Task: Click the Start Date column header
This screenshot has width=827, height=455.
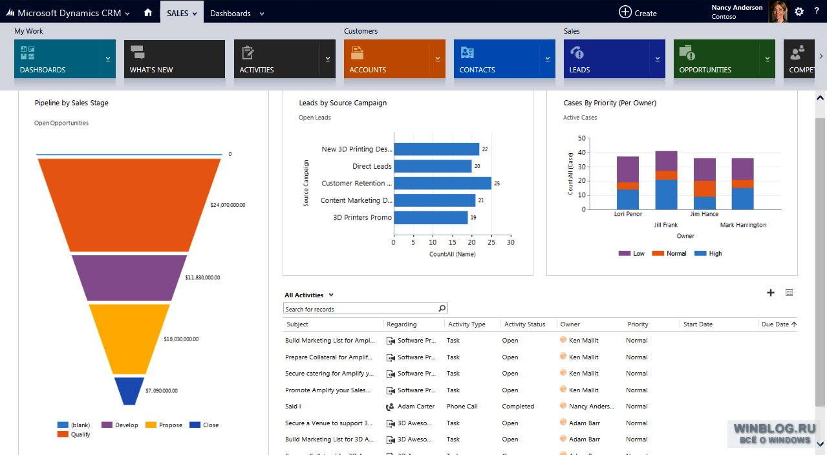Action: pyautogui.click(x=698, y=324)
